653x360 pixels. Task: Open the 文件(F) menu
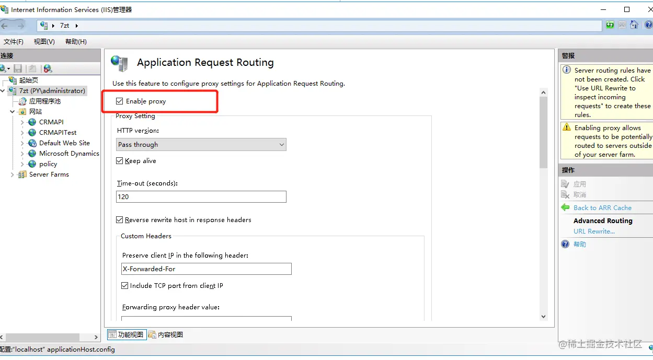point(14,42)
